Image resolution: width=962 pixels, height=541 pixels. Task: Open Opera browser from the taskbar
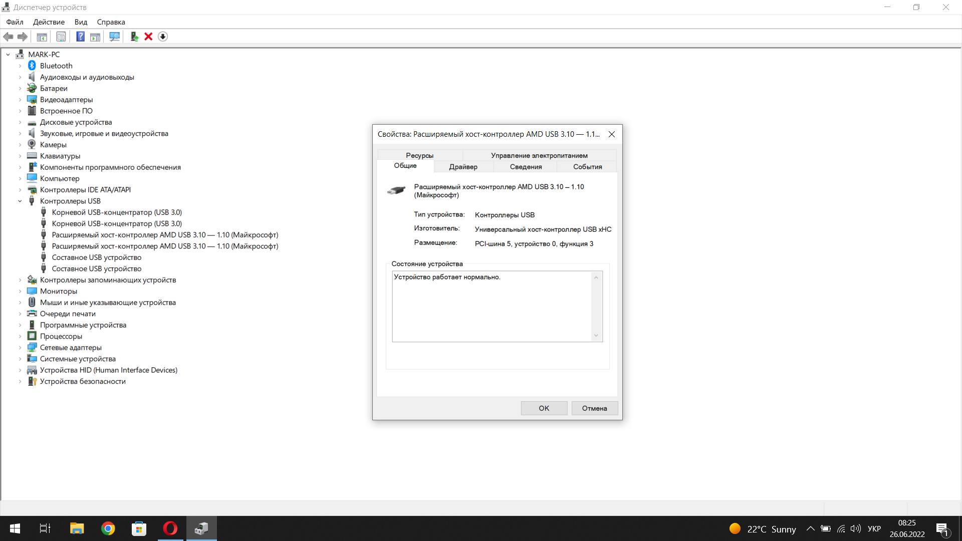170,528
